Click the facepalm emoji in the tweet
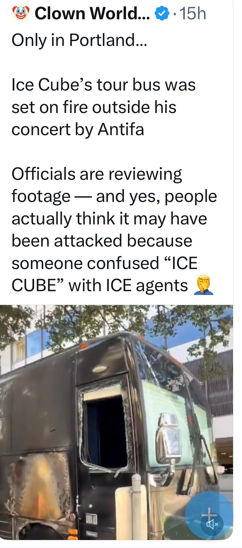 point(204,285)
